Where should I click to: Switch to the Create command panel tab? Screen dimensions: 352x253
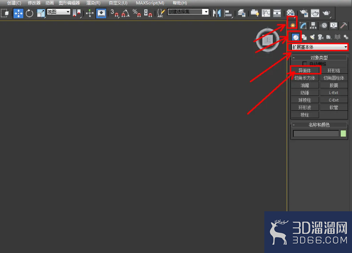point(292,25)
